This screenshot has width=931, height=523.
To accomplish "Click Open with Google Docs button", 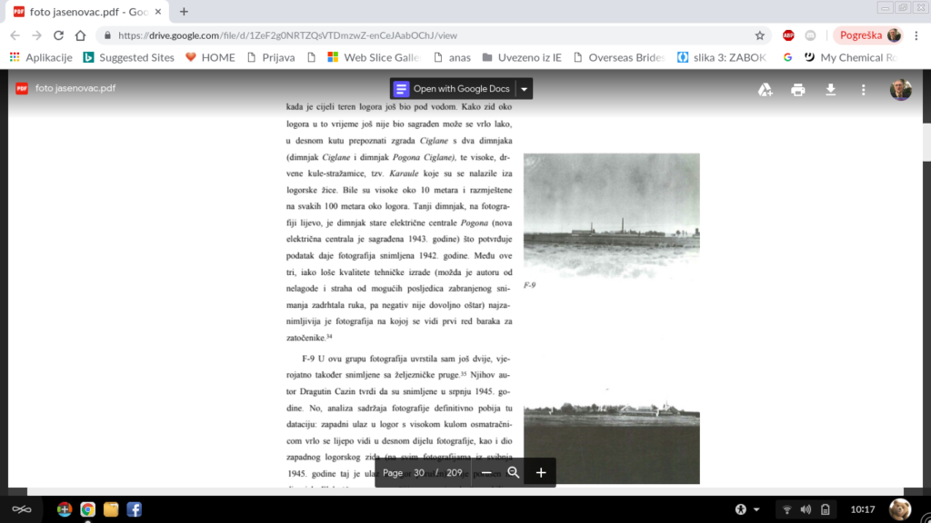I will 453,89.
